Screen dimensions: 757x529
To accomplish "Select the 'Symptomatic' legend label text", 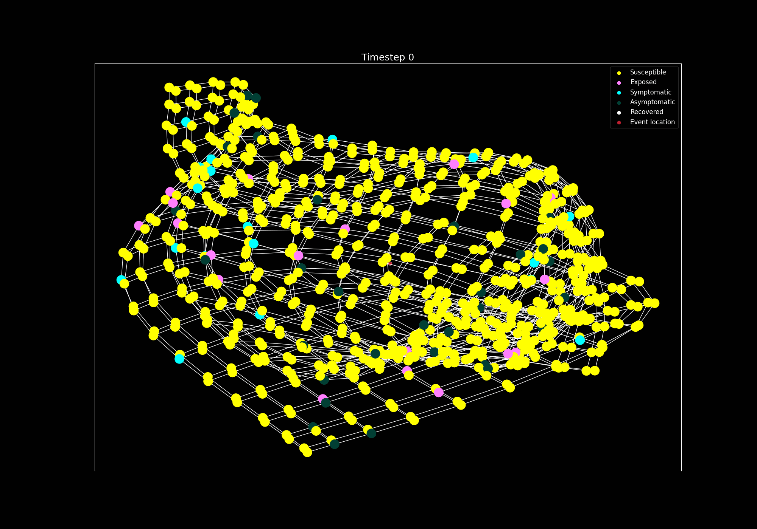I will click(x=650, y=92).
